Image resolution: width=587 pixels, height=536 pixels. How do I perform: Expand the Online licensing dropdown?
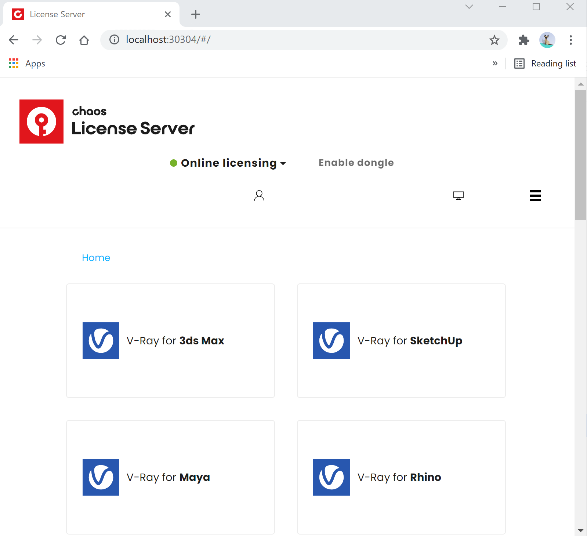pos(228,163)
